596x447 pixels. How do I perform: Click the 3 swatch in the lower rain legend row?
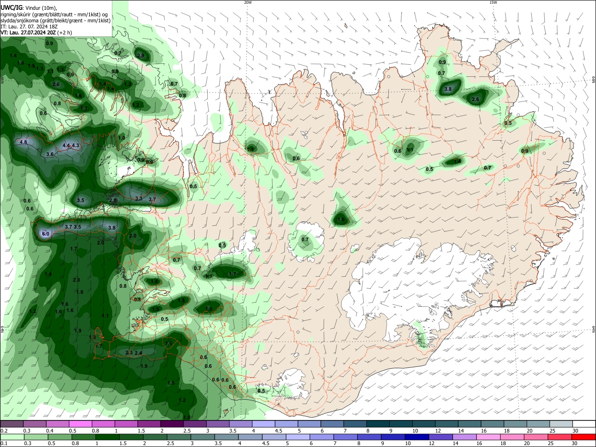pos(203,437)
